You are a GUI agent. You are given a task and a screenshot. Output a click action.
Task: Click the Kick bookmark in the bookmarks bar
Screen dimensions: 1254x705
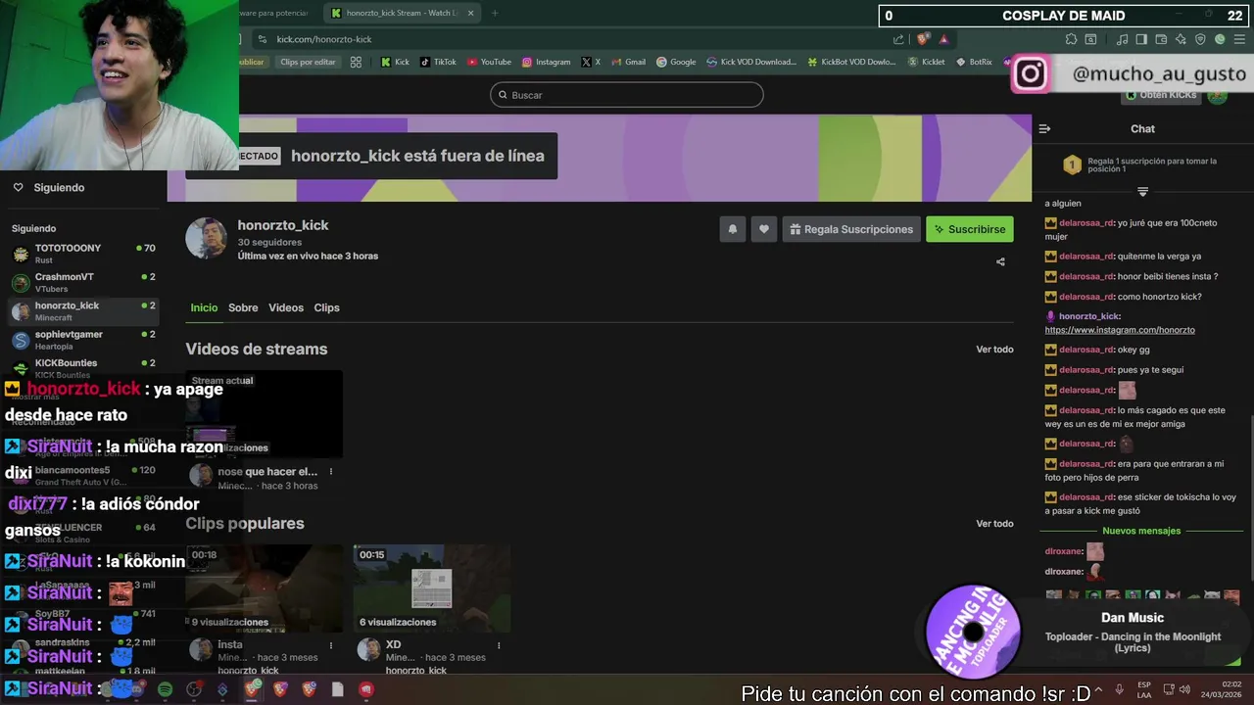tap(394, 62)
